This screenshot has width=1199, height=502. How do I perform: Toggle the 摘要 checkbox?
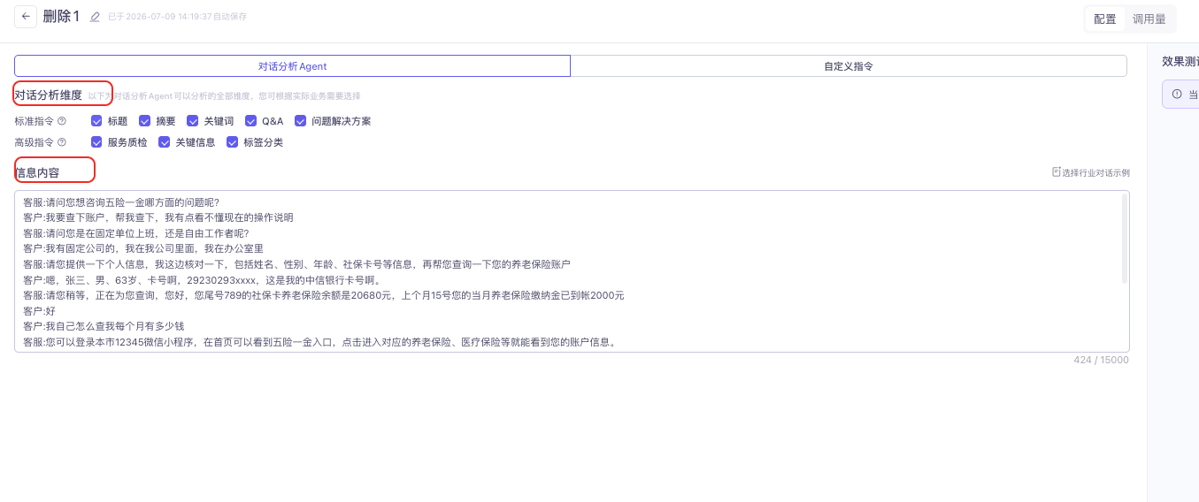coord(144,121)
